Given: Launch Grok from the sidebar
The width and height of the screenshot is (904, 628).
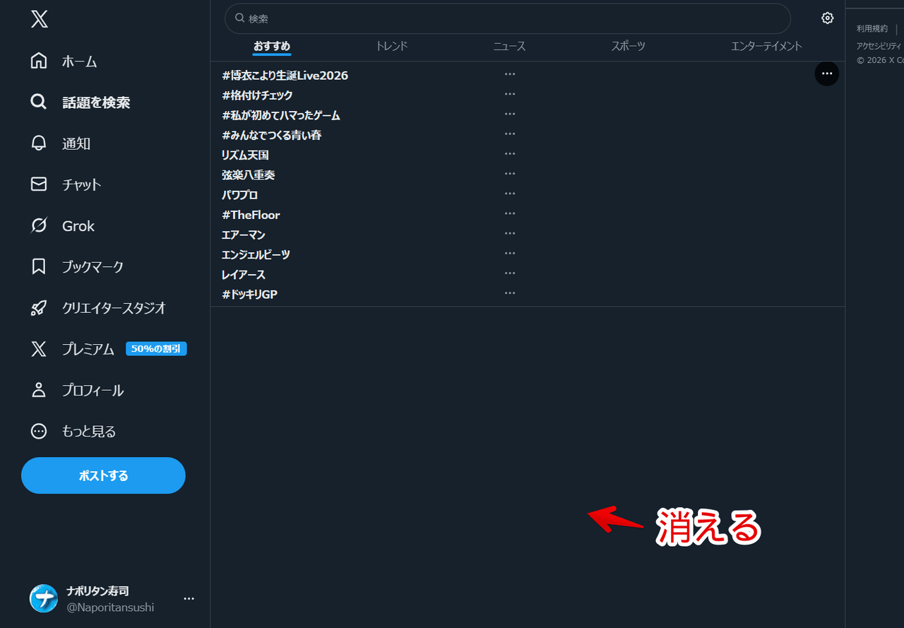Looking at the screenshot, I should [x=39, y=226].
